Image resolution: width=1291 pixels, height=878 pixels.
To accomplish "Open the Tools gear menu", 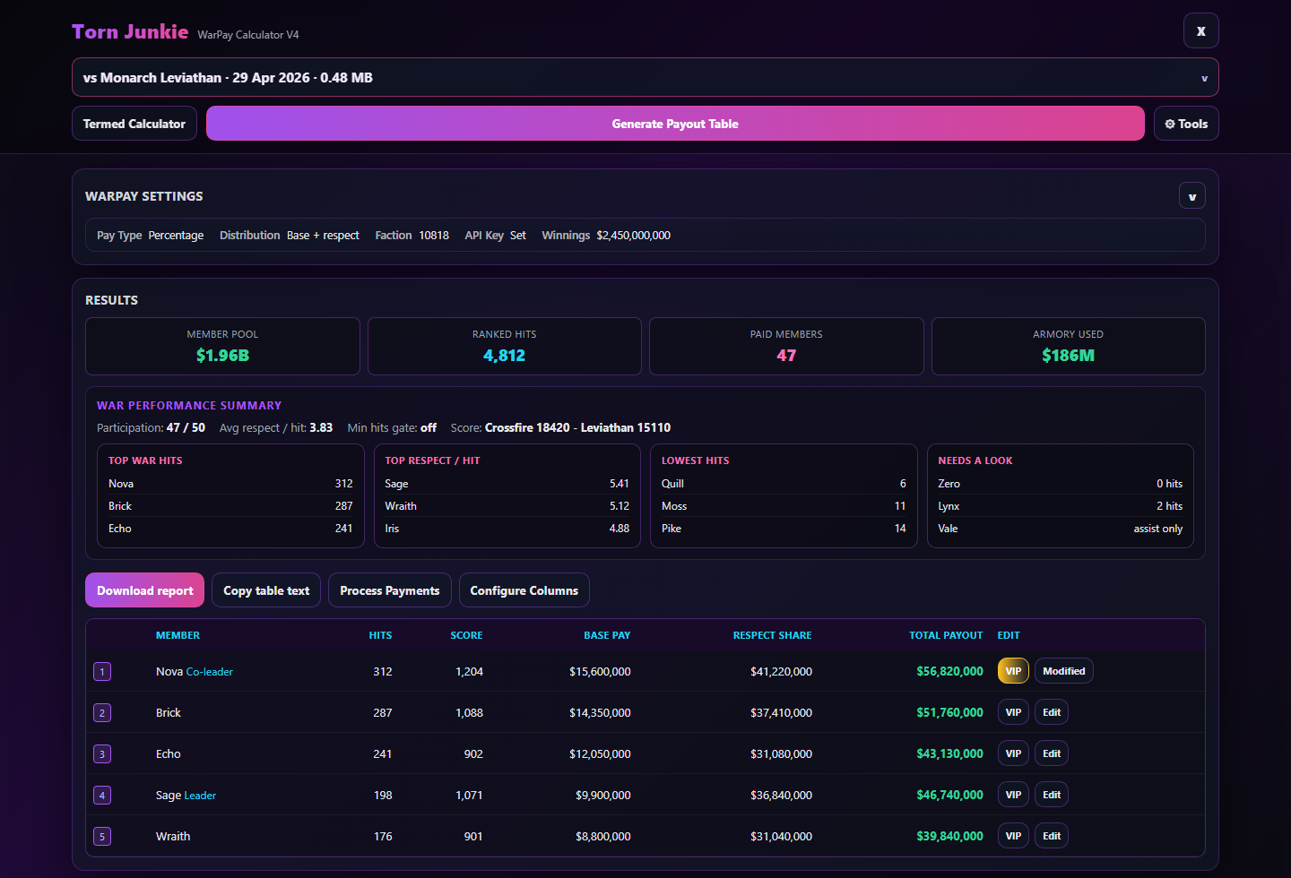I will pos(1186,124).
